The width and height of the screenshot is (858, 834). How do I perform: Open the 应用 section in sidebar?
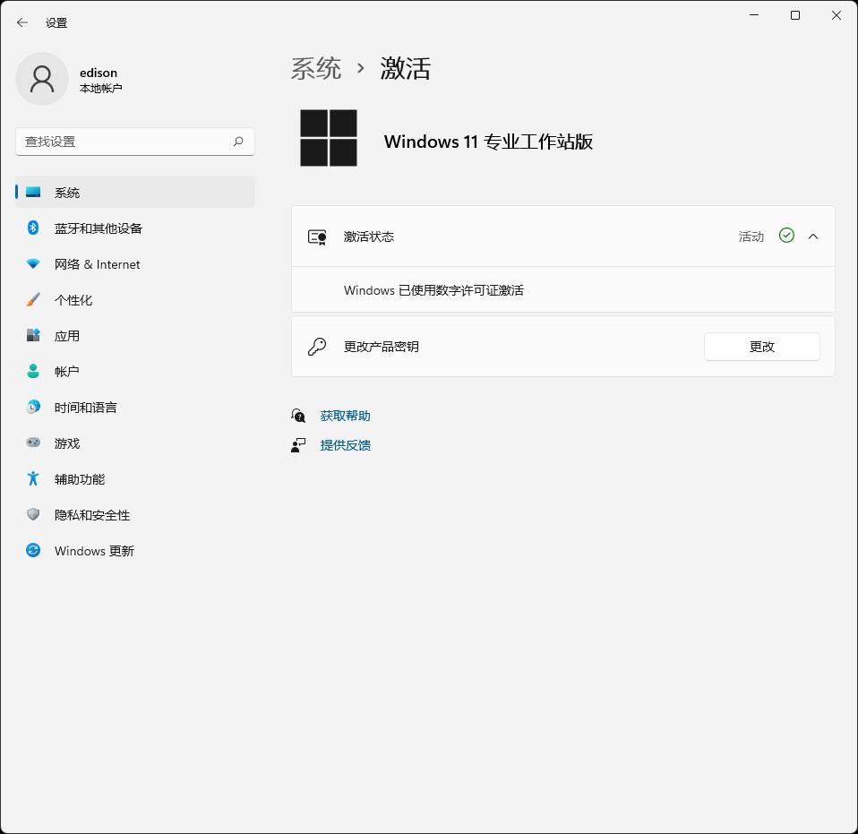[67, 336]
